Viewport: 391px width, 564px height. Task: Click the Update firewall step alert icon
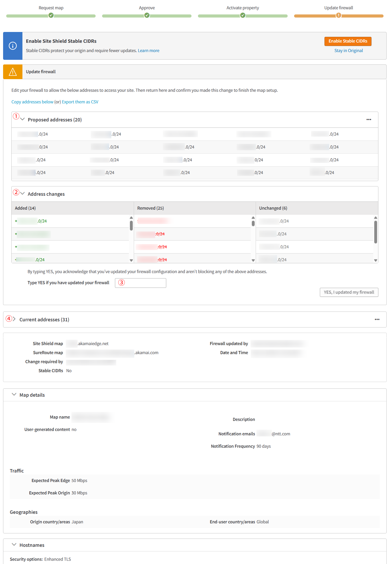[x=338, y=15]
